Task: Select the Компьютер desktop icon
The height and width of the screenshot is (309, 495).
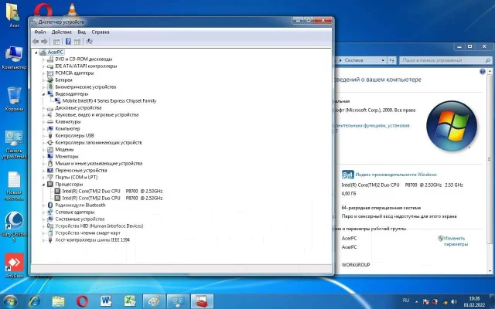Action: point(14,58)
